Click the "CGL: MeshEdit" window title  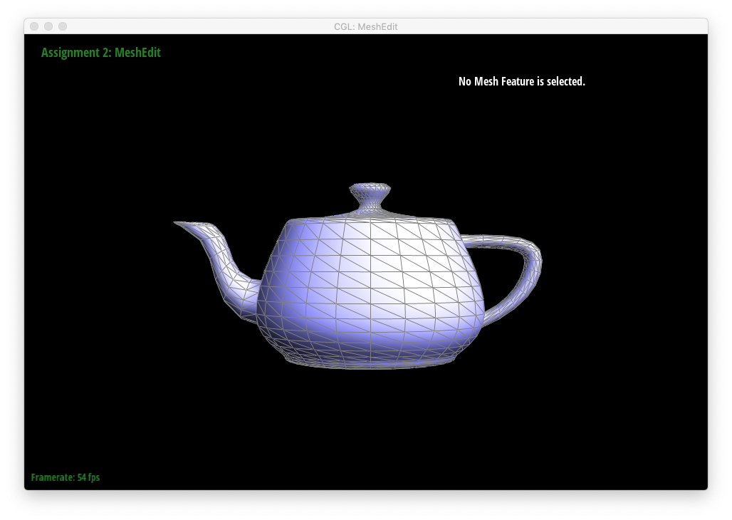pos(365,26)
